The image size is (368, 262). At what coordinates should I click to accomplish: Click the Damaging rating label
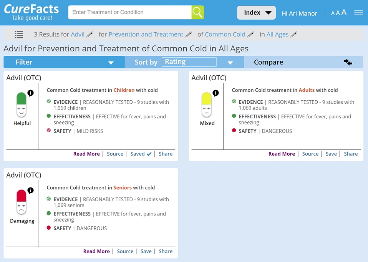tap(22, 221)
